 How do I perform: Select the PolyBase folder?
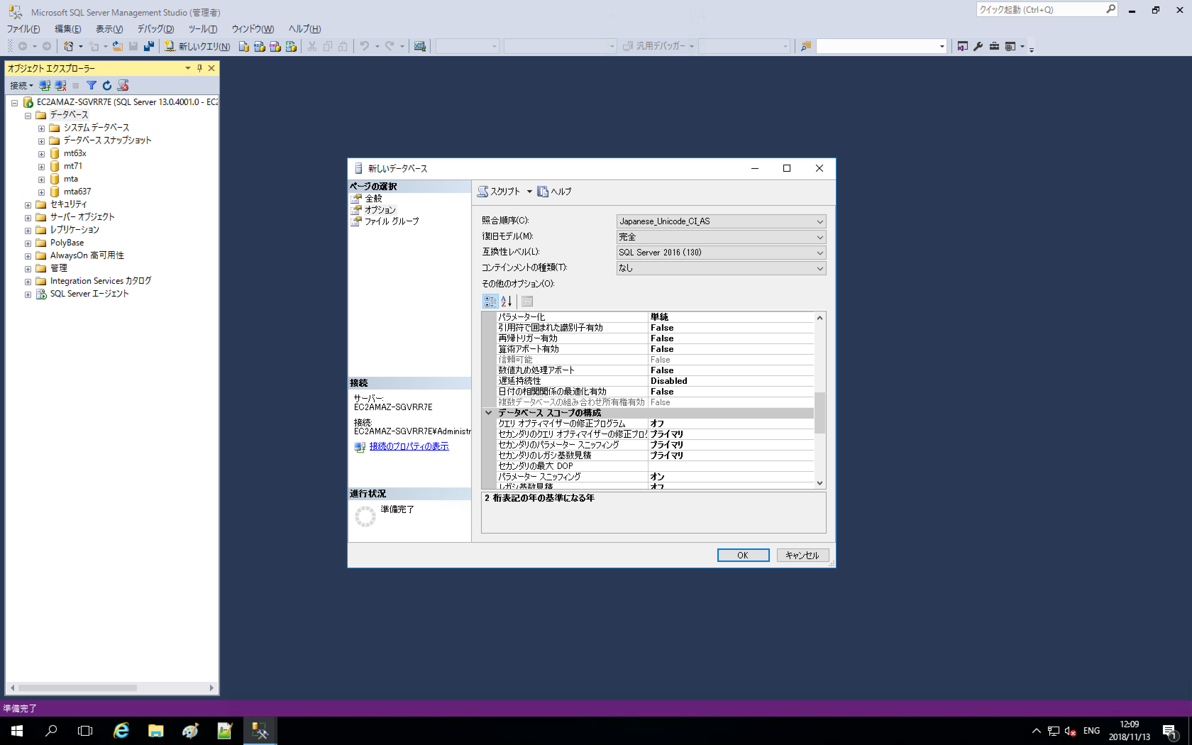coord(67,242)
